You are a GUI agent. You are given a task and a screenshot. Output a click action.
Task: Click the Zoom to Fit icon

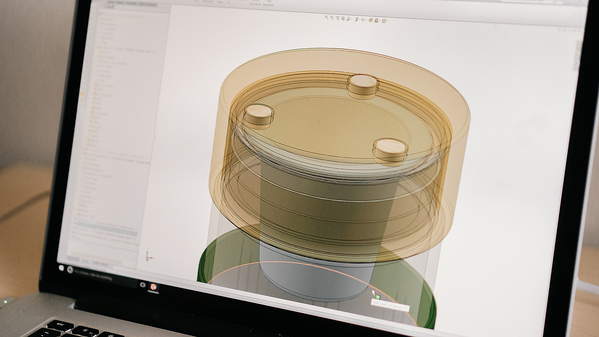326,18
